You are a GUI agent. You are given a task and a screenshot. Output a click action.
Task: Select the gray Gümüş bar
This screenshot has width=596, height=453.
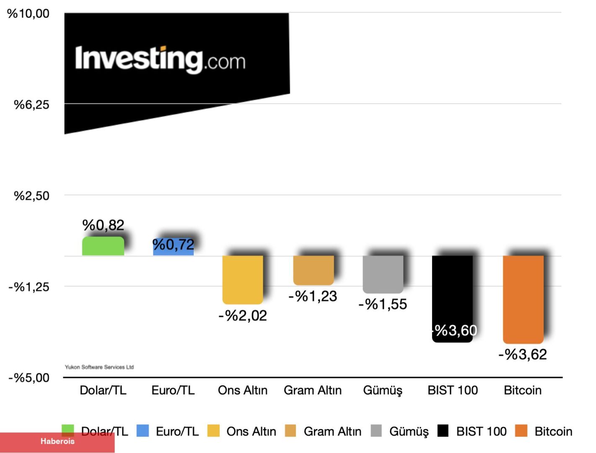(x=383, y=274)
